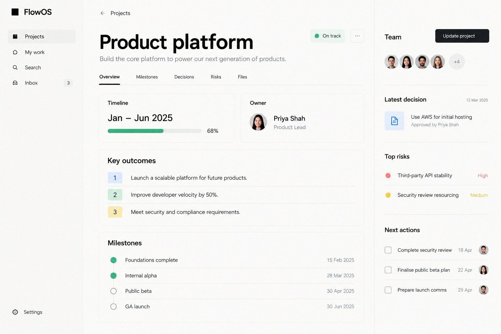This screenshot has width=501, height=334.
Task: Click the green On track status dot
Action: pyautogui.click(x=317, y=36)
